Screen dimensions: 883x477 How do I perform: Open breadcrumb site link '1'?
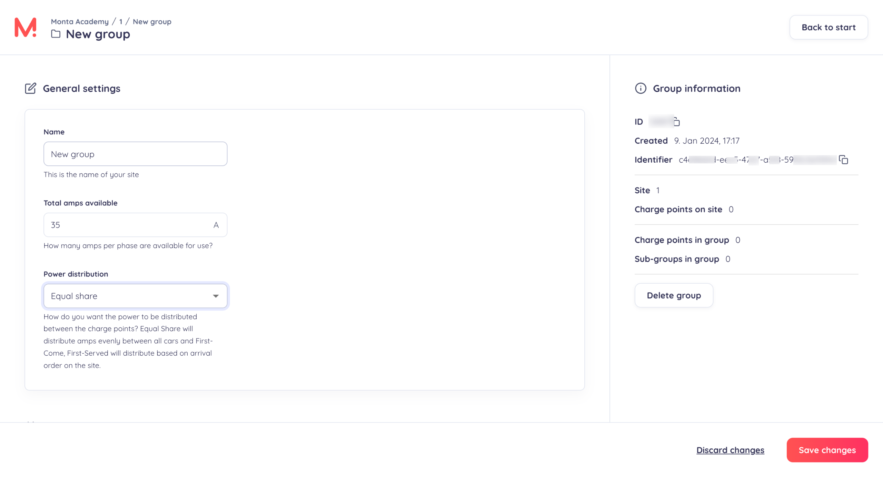pos(121,21)
